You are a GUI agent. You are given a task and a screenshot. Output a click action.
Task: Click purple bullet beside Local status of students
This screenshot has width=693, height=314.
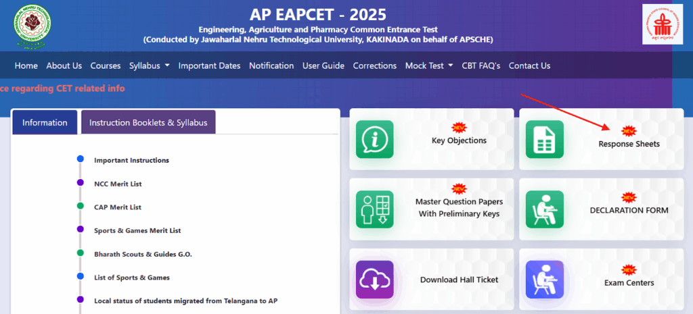click(x=80, y=299)
